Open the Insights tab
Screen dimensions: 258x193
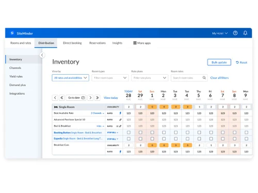click(117, 43)
